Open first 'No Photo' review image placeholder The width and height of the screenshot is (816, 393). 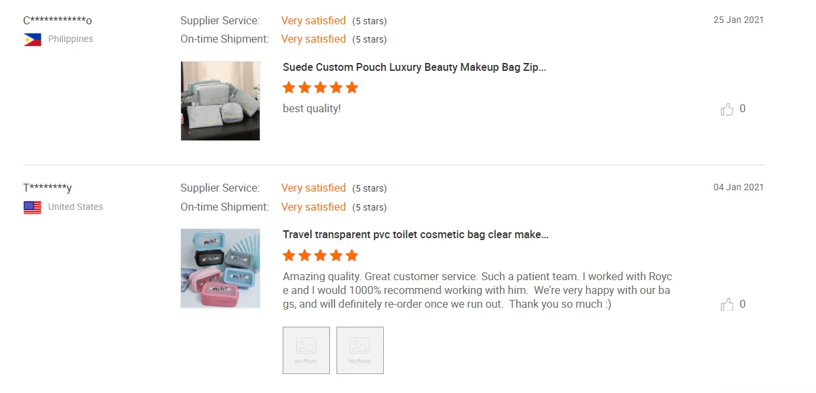click(x=306, y=350)
